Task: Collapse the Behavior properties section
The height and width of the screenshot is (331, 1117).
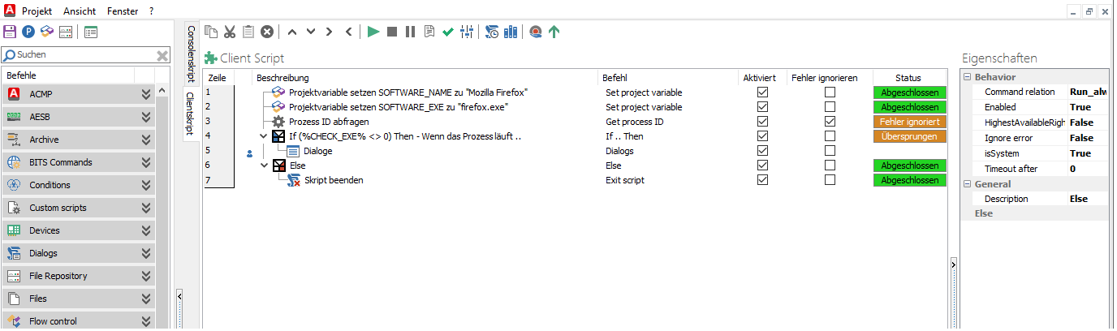Action: point(967,77)
